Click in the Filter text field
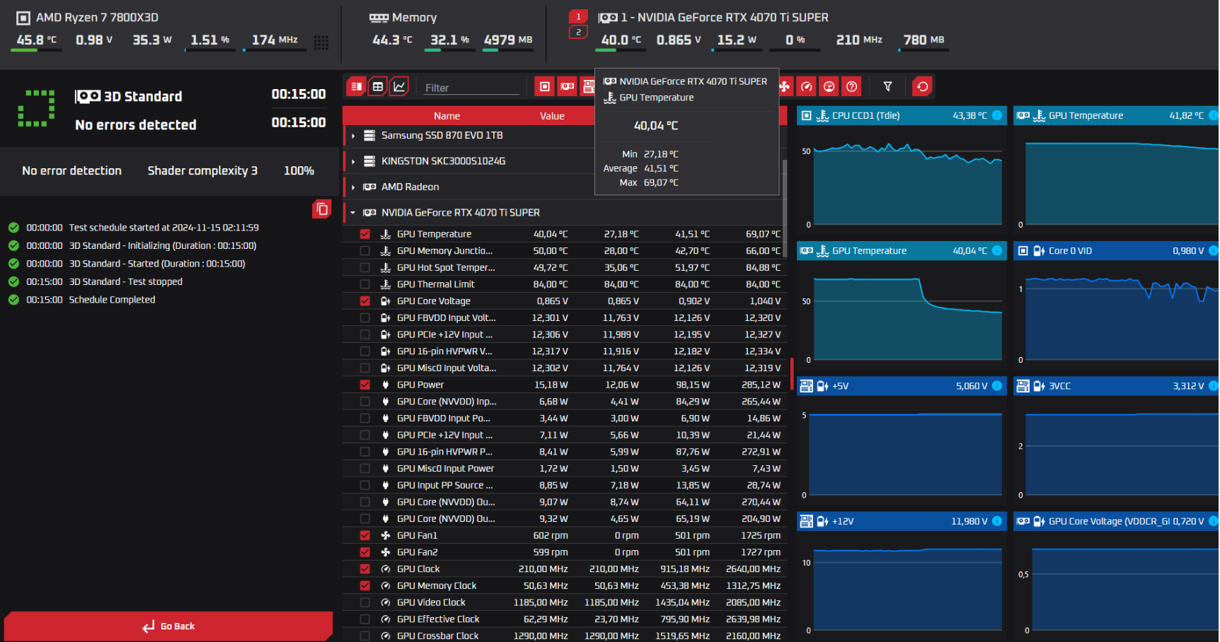Screen dimensions: 1220x642 [x=472, y=88]
